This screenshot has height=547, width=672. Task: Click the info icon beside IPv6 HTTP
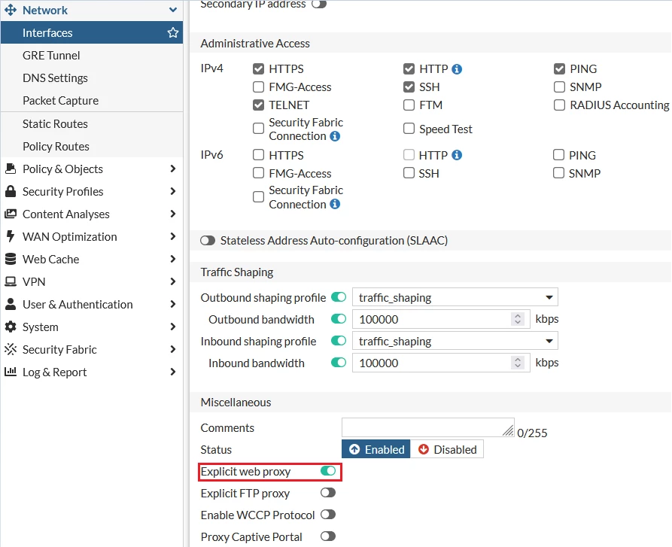point(457,155)
